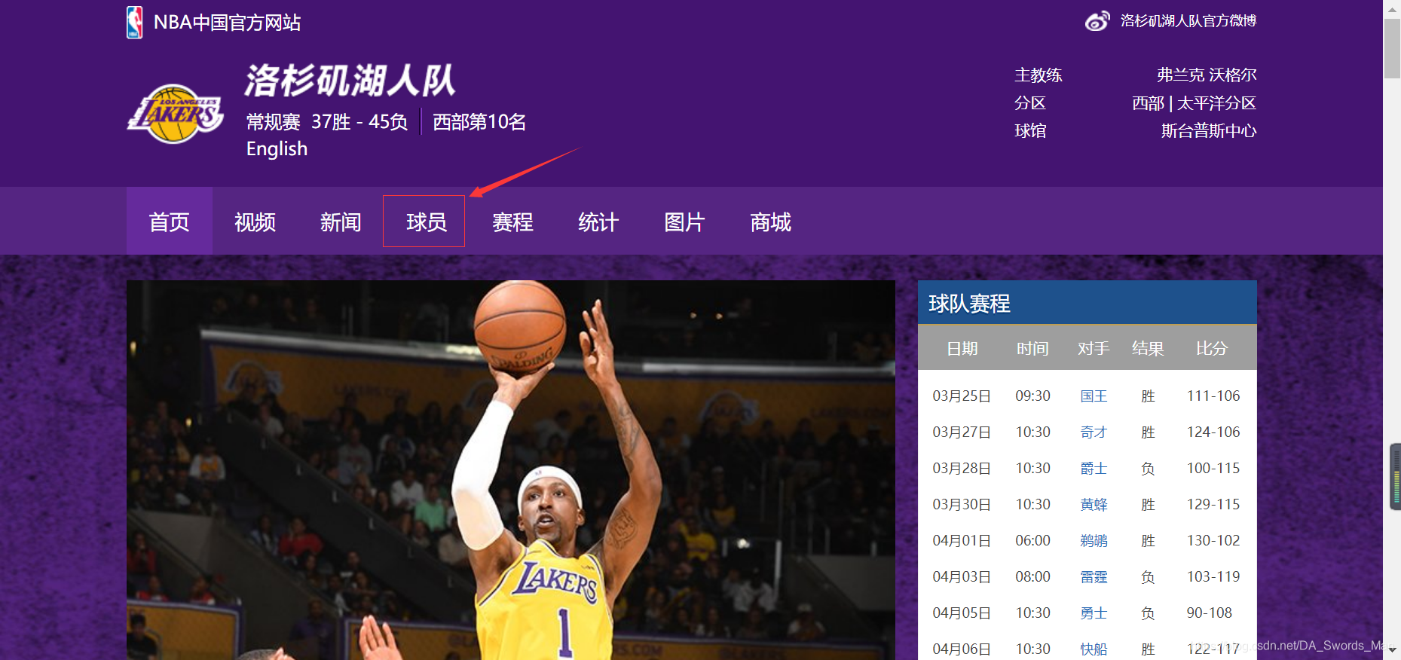Click the 结果 column header
Viewport: 1401px width, 660px height.
1148,349
